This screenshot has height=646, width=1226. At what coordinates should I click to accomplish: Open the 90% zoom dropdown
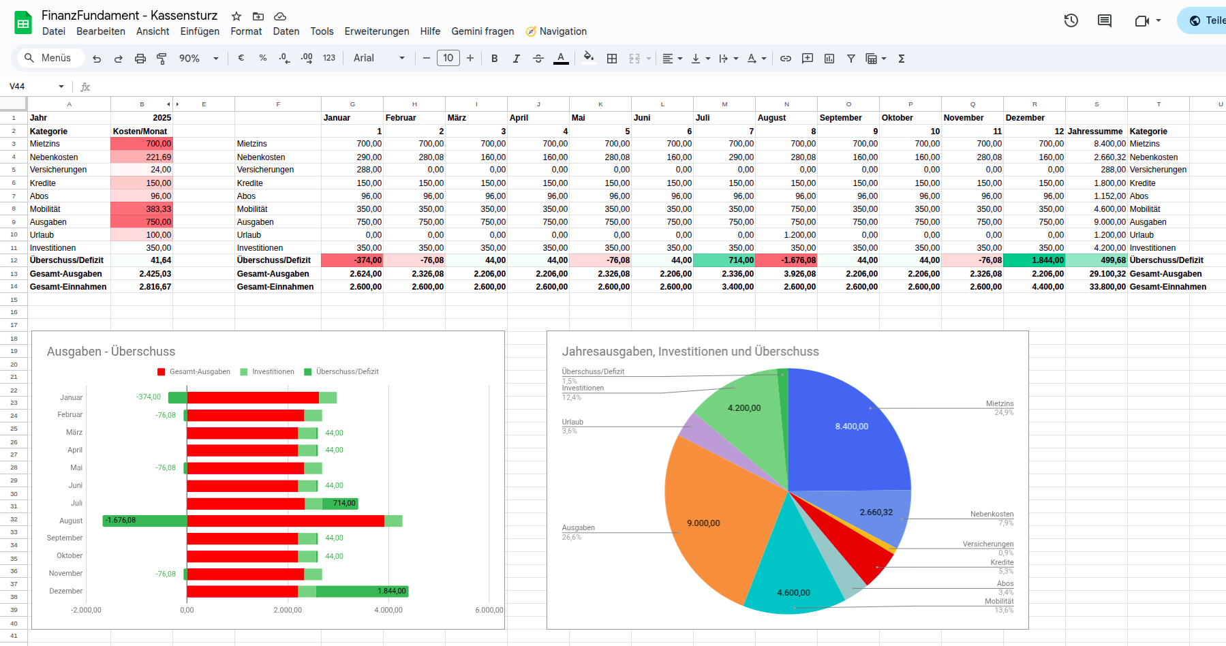198,59
